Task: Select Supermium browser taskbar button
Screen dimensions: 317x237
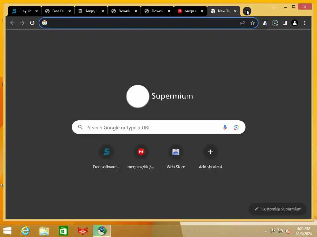Action: pyautogui.click(x=102, y=231)
